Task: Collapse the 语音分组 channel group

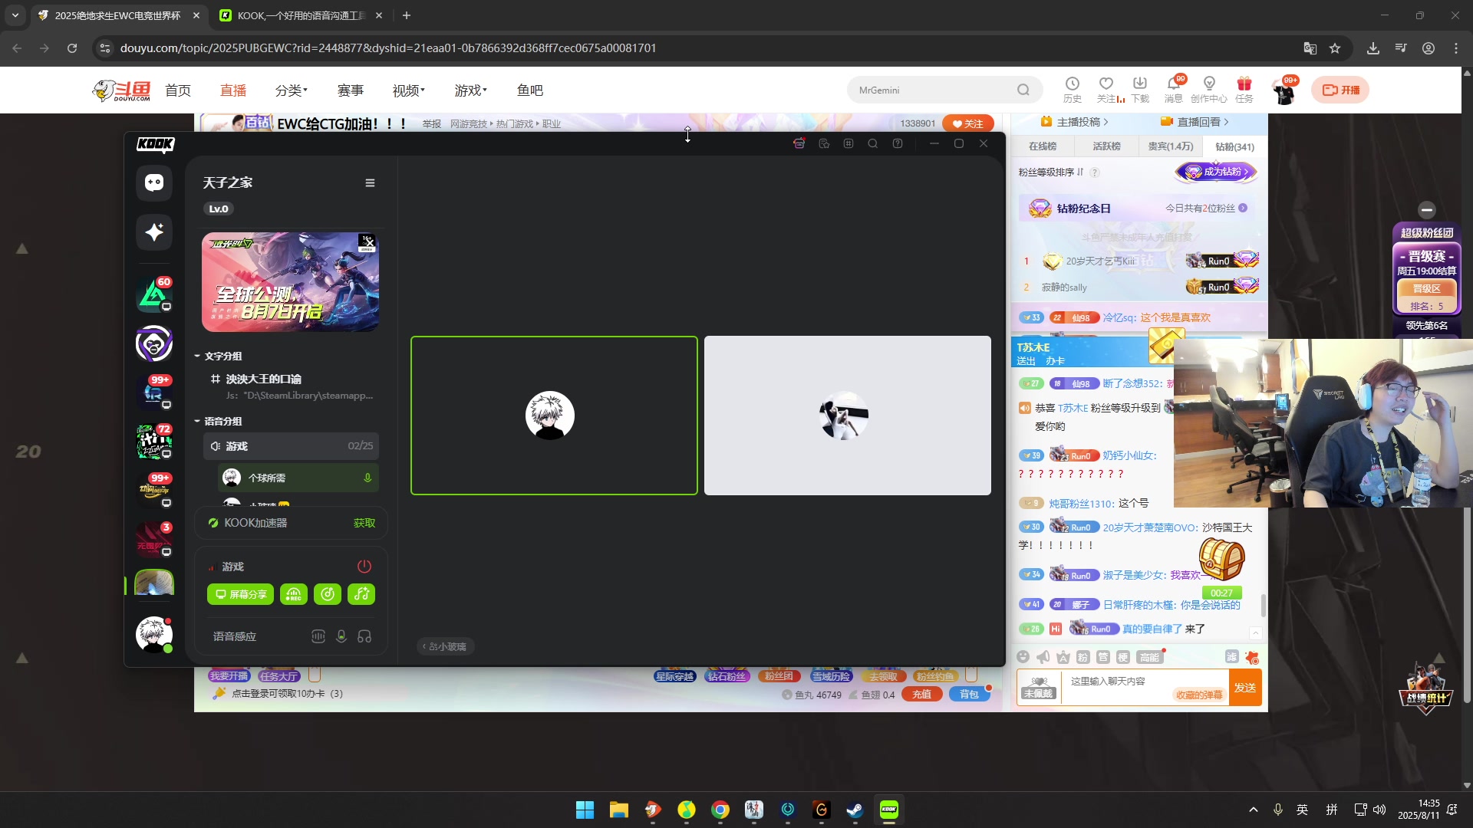Action: pos(218,421)
